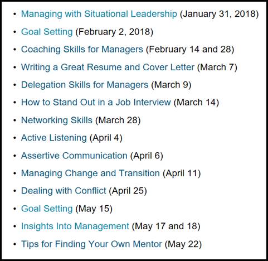
Task: Select Writing a Great Resume and Cover Letter
Action: click(x=108, y=67)
